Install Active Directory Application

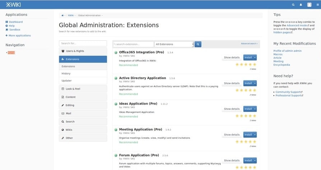tap(248, 83)
